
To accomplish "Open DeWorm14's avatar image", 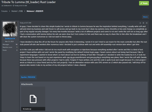I will (10, 29).
